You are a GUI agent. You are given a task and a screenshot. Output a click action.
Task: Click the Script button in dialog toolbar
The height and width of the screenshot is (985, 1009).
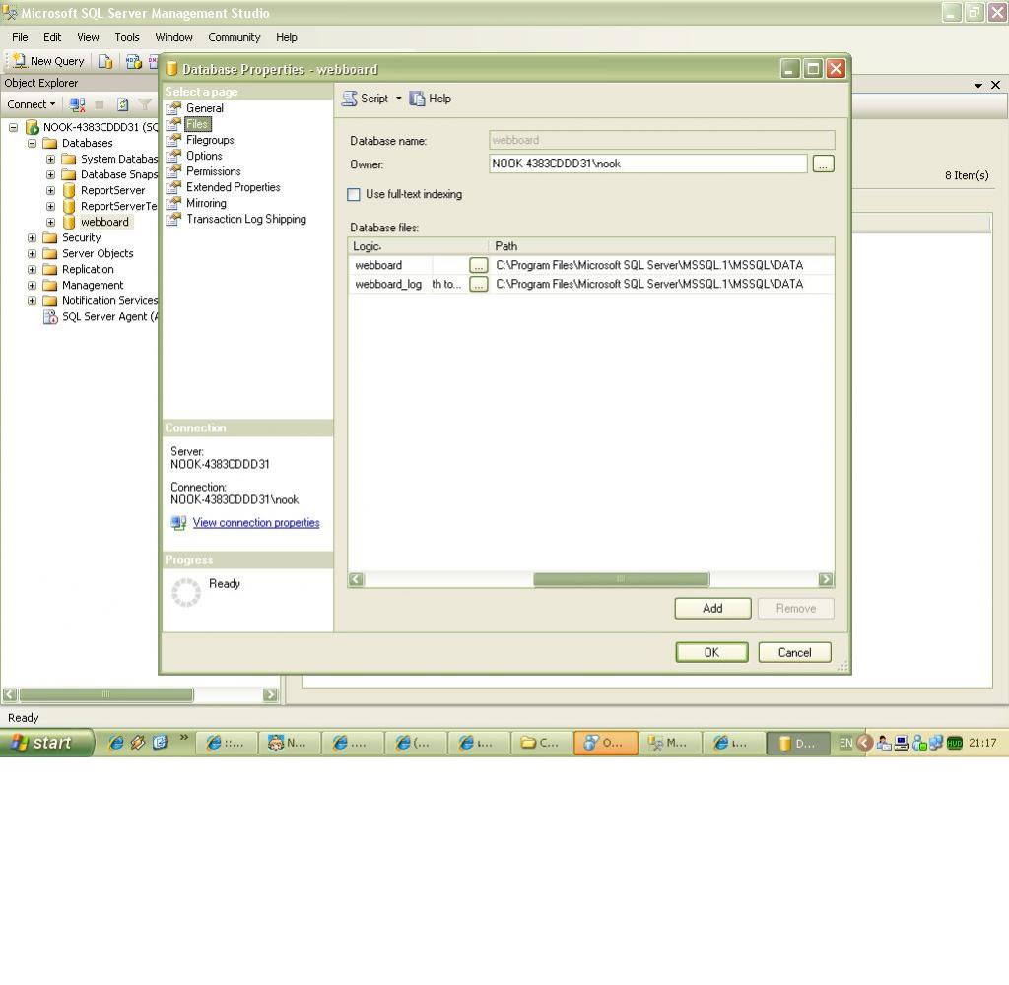tap(365, 98)
